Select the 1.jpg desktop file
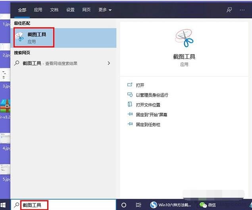Image resolution: width=252 pixels, height=210 pixels. tap(6, 20)
